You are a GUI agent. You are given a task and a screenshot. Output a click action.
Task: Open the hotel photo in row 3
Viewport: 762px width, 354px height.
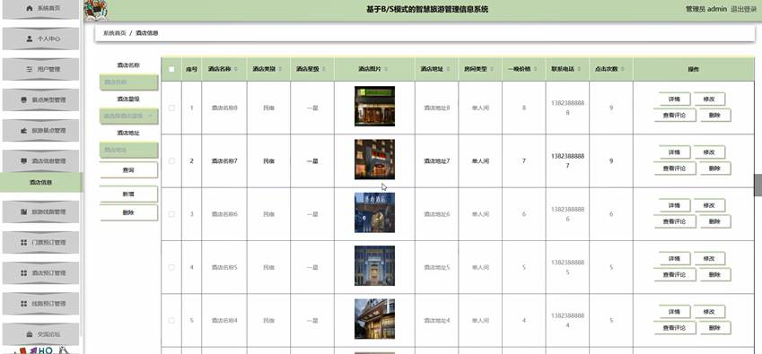coord(374,212)
